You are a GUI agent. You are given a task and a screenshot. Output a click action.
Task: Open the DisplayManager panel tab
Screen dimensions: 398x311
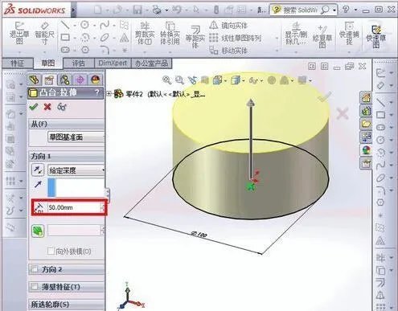96,80
